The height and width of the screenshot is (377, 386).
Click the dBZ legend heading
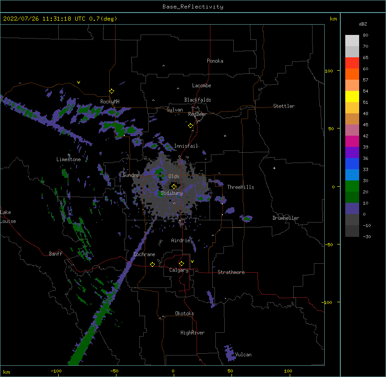point(363,24)
